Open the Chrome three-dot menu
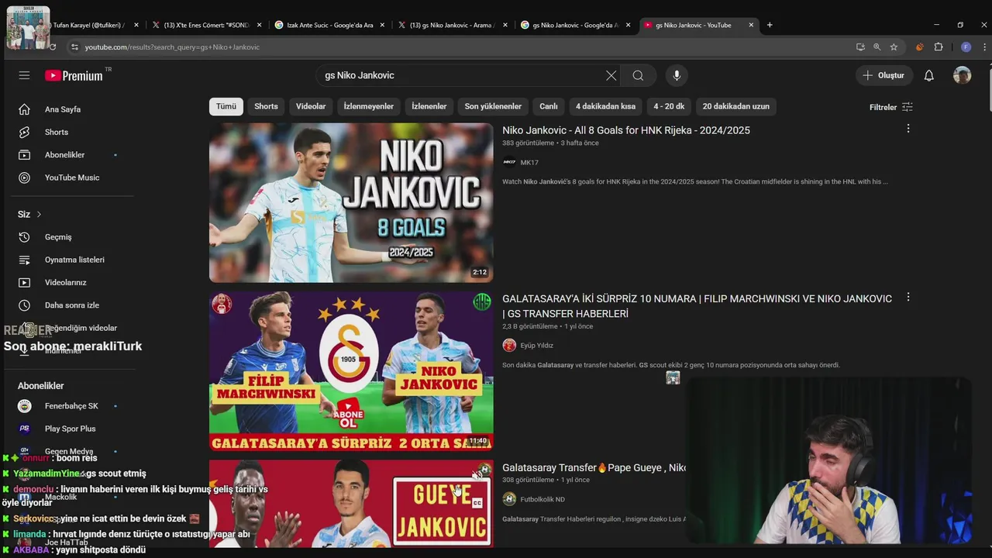This screenshot has width=992, height=558. (x=985, y=47)
